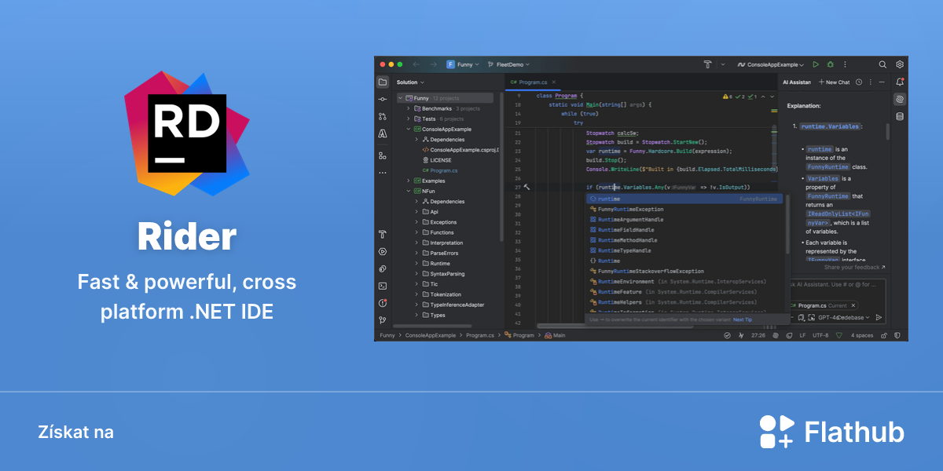Open the AI Assistant spiral icon in right sidebar

coord(900,99)
